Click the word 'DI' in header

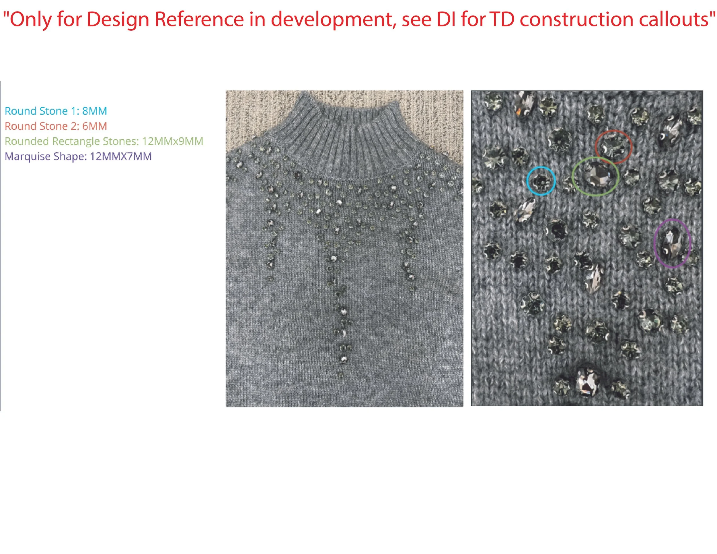tap(446, 19)
